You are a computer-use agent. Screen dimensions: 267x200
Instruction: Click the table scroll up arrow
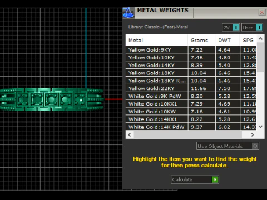(x=260, y=39)
